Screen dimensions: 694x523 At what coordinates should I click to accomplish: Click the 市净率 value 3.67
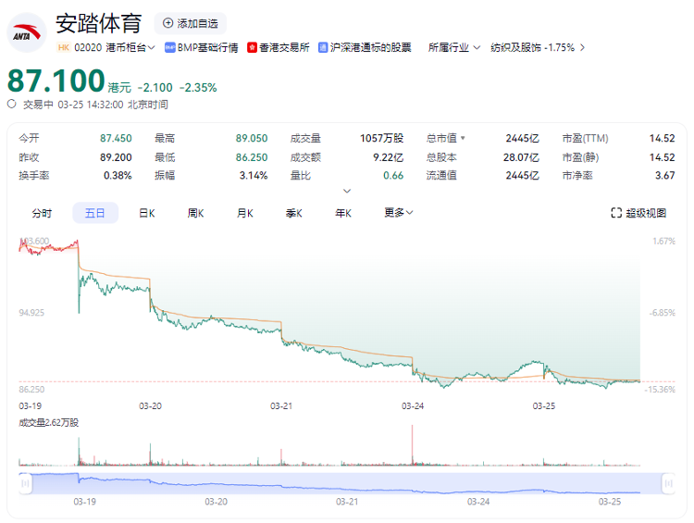pyautogui.click(x=664, y=175)
